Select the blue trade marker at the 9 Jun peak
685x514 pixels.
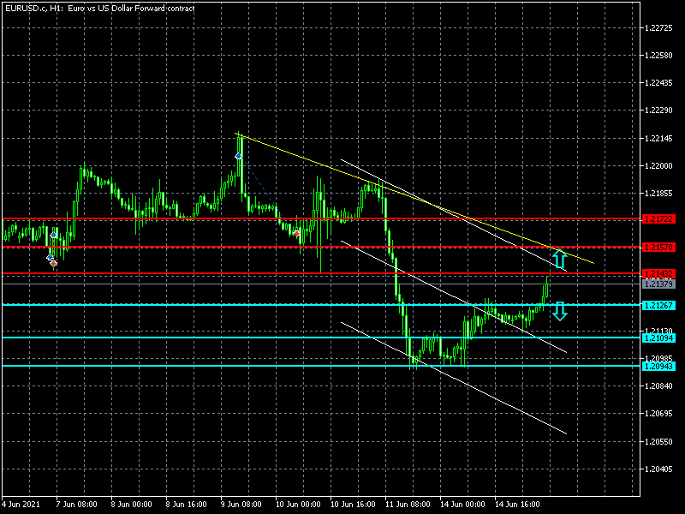click(238, 156)
